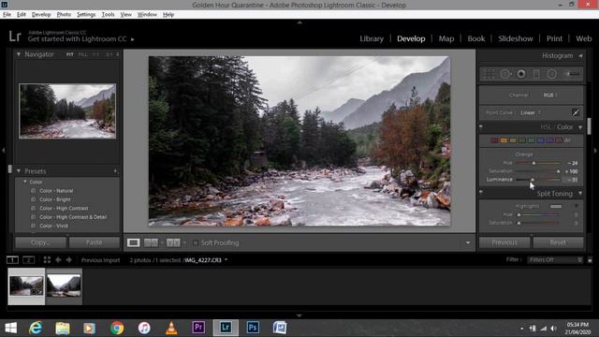Enable Soft Proofing checkbox
This screenshot has width=599, height=337.
tap(196, 242)
